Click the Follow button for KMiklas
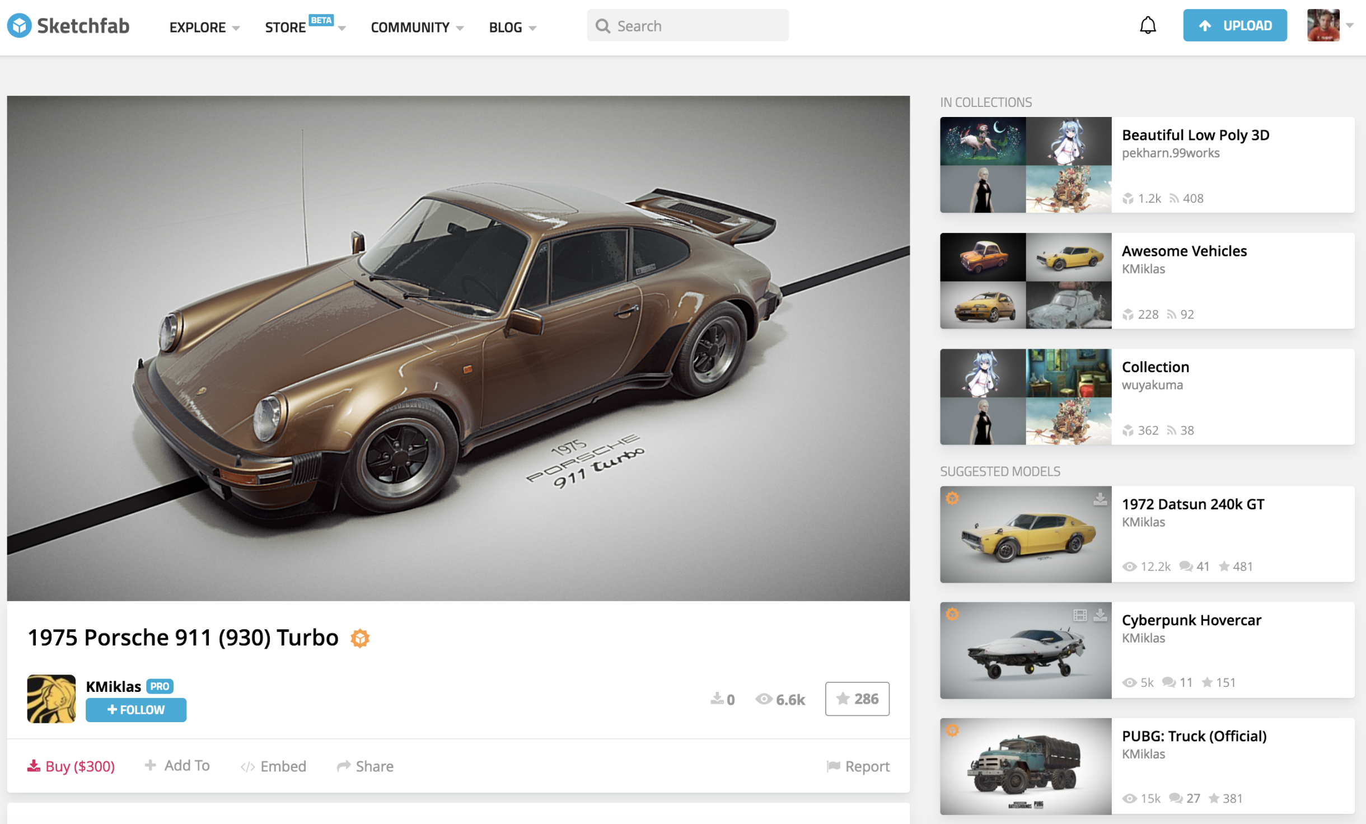 coord(135,709)
